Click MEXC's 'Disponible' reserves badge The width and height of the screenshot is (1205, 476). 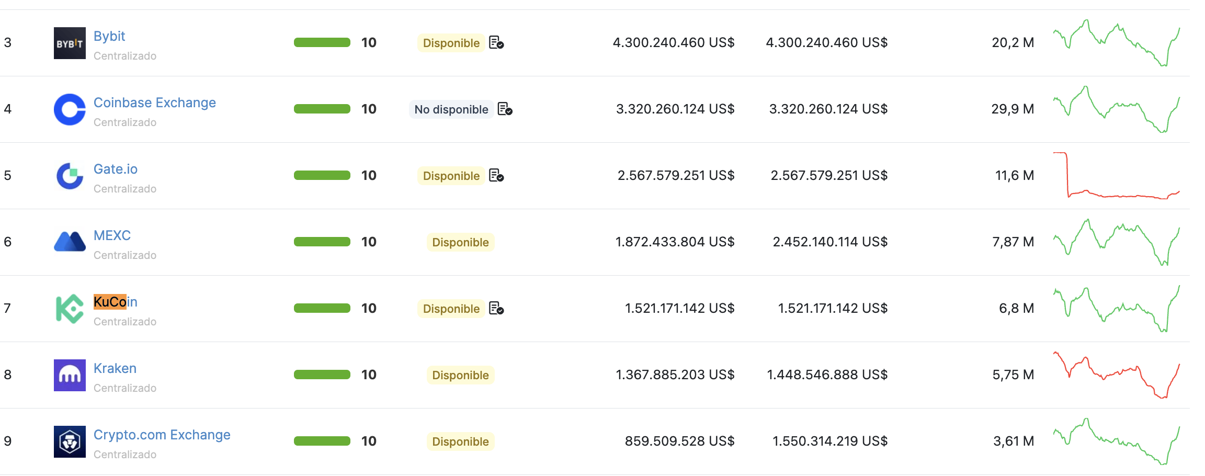[460, 242]
